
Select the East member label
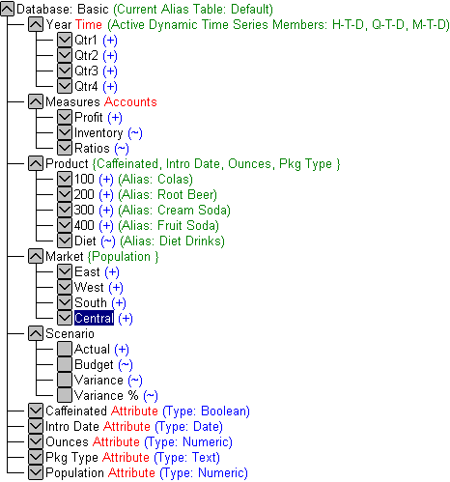point(87,271)
